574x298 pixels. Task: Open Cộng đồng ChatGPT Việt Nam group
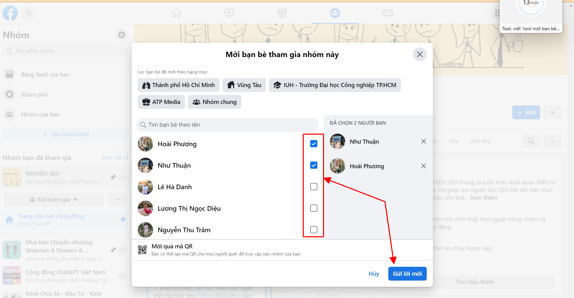point(65,276)
